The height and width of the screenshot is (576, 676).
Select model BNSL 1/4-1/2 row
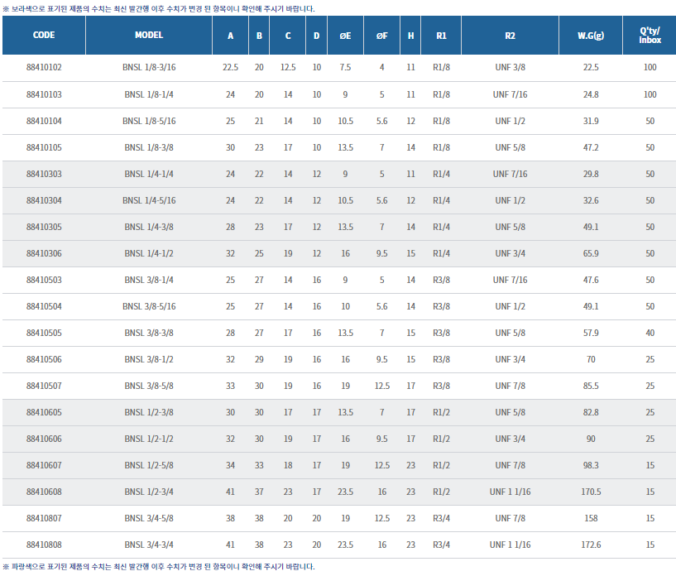(x=149, y=253)
